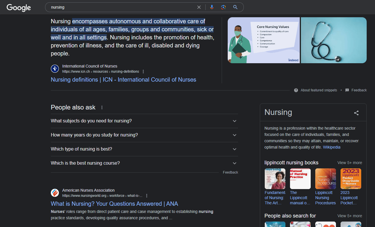Open the stethoscope image thumbnail
375x227 pixels.
334,40
